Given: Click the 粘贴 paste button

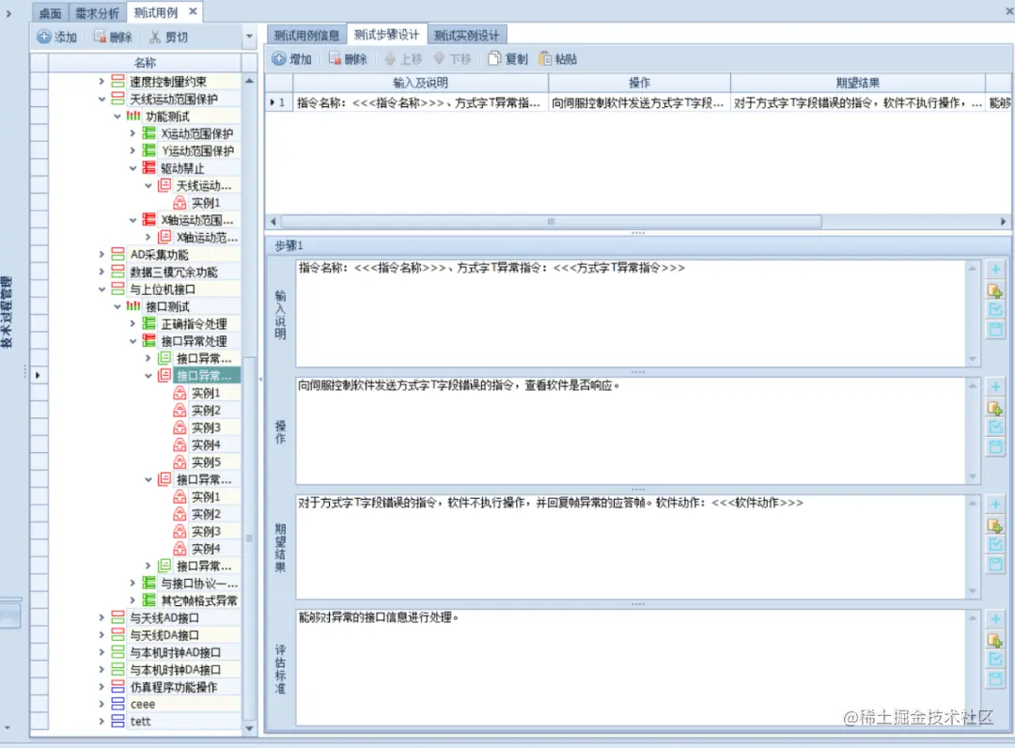Looking at the screenshot, I should click(x=557, y=59).
